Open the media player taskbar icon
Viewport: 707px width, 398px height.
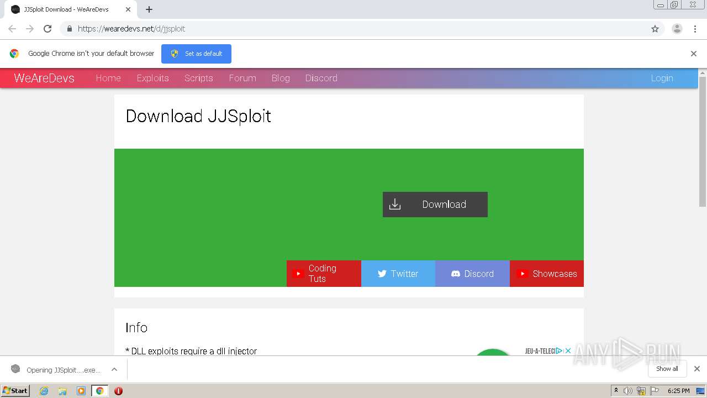tap(81, 391)
